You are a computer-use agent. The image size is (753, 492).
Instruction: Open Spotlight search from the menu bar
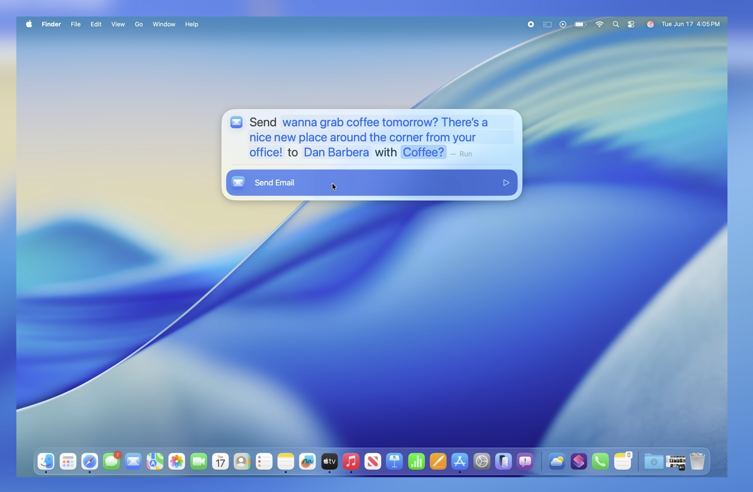615,24
